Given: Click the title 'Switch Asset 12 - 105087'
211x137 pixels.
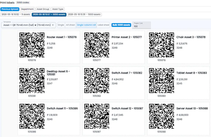Looking at the screenshot, I should click(127, 108).
